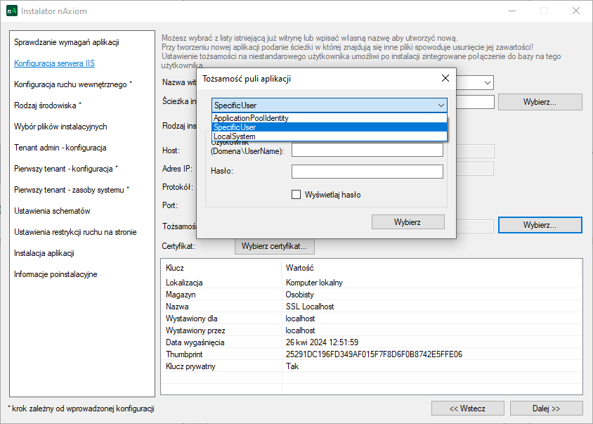
Task: Click the Thumbprint row label
Action: [184, 354]
